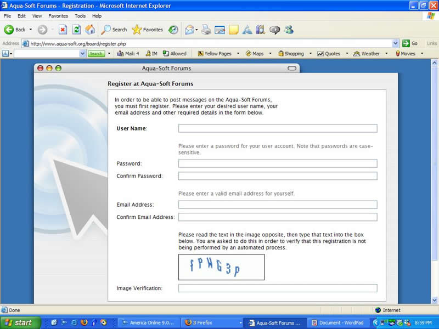Focus the Confirm Password field
Viewport: 439px width, 329px height.
tap(278, 175)
